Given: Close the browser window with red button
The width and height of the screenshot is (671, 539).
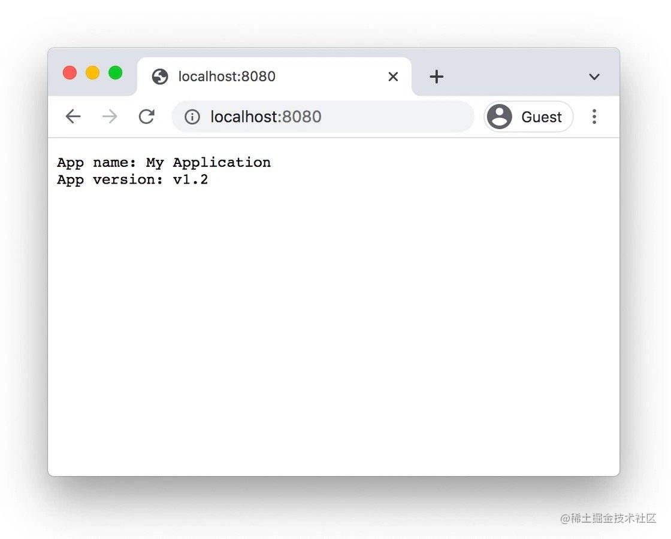Looking at the screenshot, I should [x=69, y=72].
